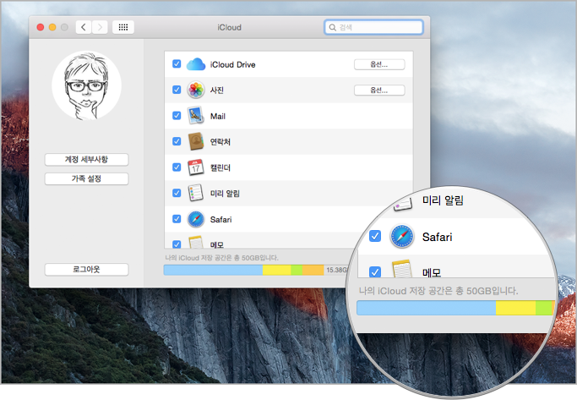Image resolution: width=577 pixels, height=400 pixels.
Task: Click the Mail label text
Action: [x=217, y=116]
